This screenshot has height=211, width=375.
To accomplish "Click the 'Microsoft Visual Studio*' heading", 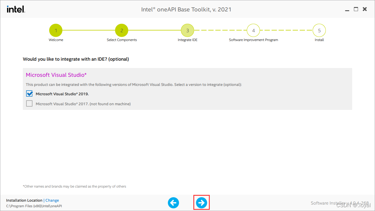I will pos(56,75).
